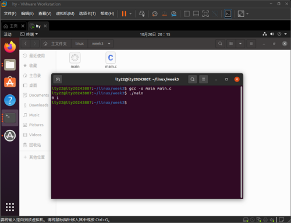Open Videos in sidebar
This screenshot has width=291, height=223.
(x=35, y=134)
